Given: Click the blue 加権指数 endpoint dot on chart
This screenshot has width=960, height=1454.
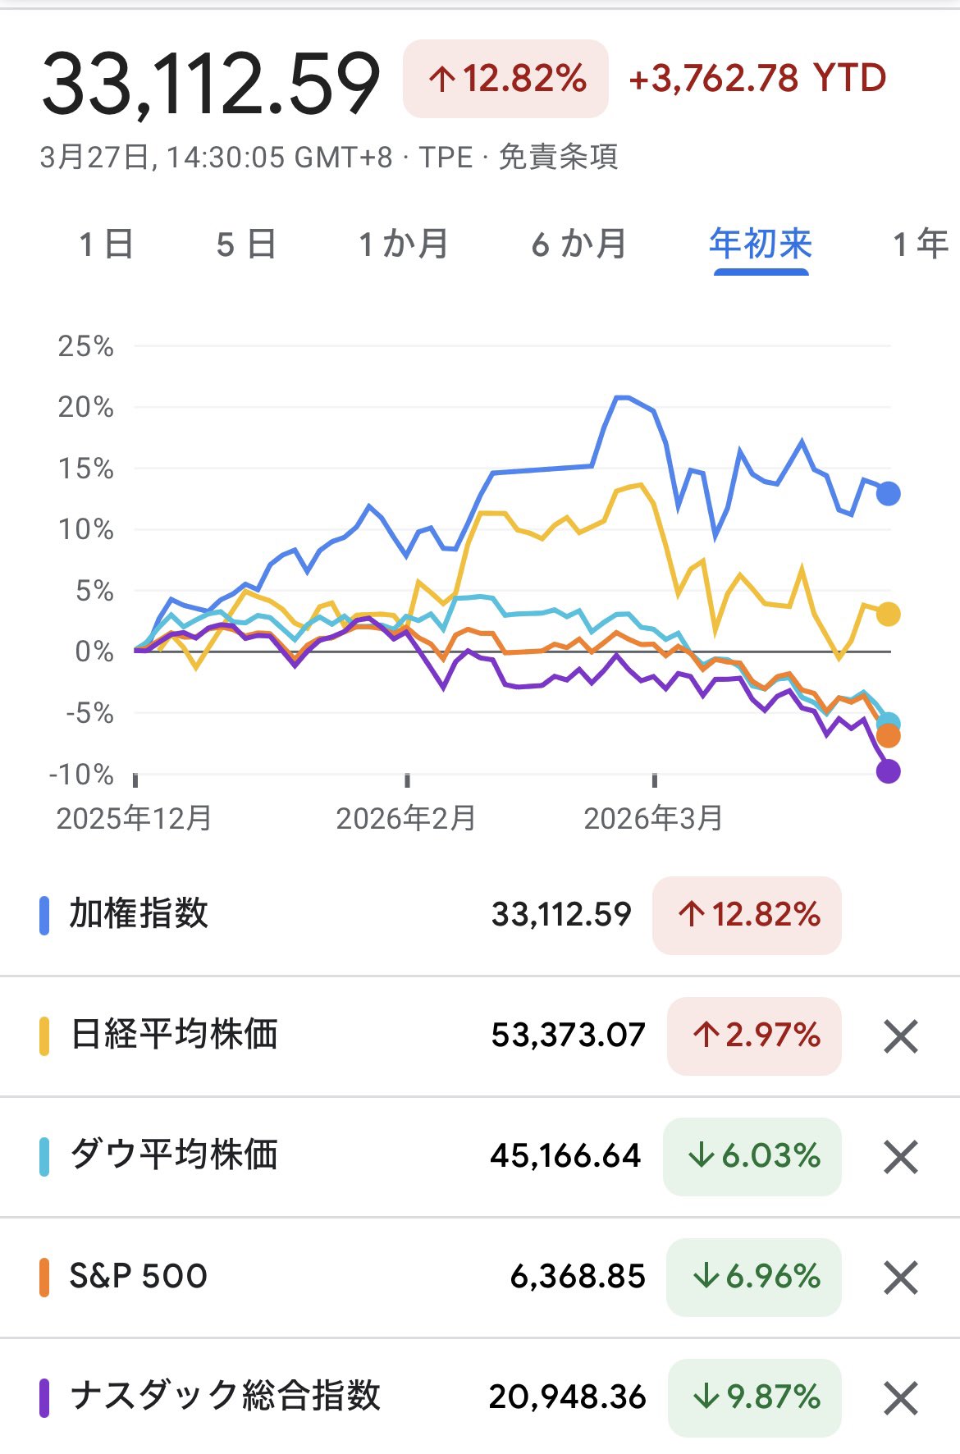Looking at the screenshot, I should pos(888,494).
